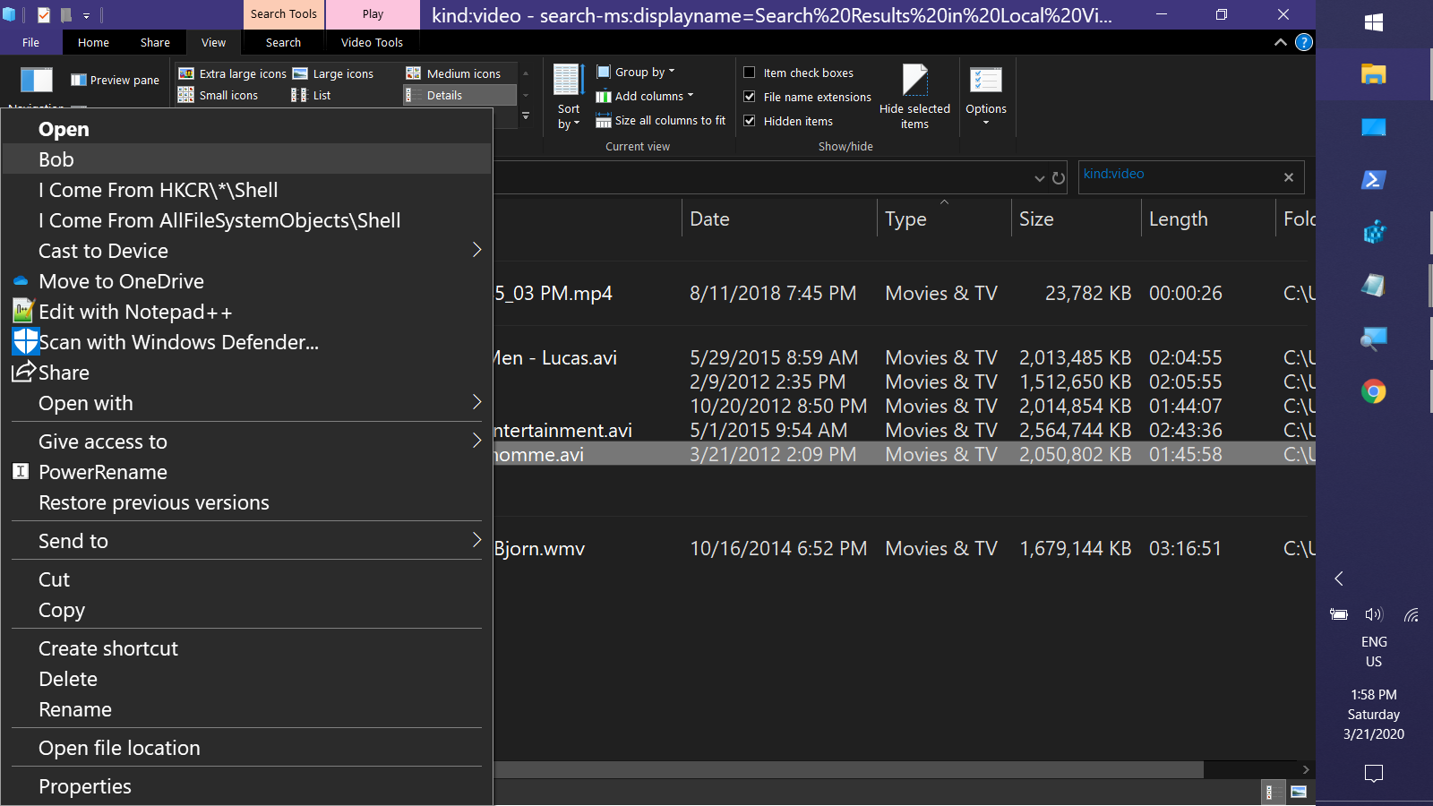Open the Explorer help question mark
This screenshot has height=806, width=1433.
1304,42
